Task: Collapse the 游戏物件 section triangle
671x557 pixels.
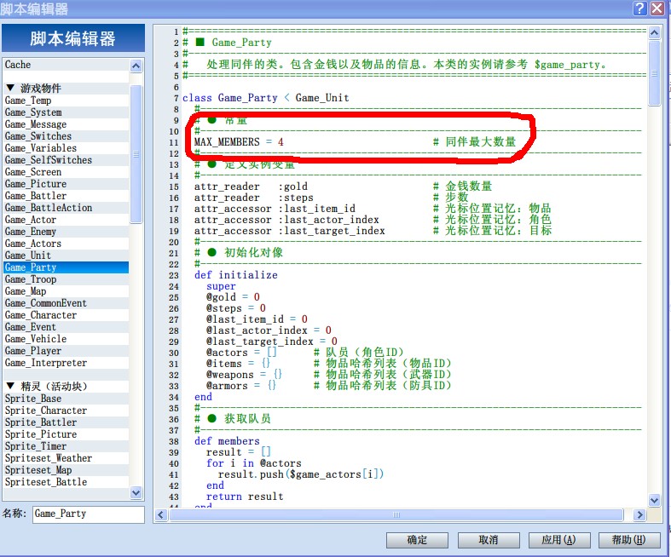Action: (x=11, y=88)
